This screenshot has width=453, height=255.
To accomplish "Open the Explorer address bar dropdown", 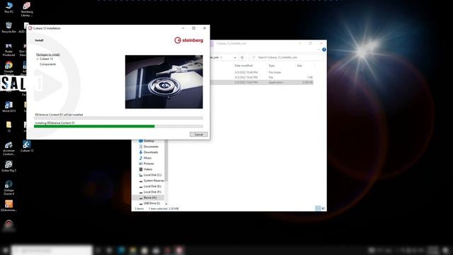I will 235,57.
